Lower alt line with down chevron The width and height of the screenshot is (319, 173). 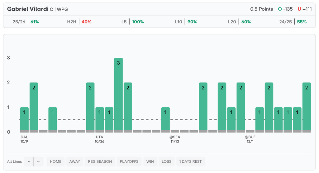point(38,161)
